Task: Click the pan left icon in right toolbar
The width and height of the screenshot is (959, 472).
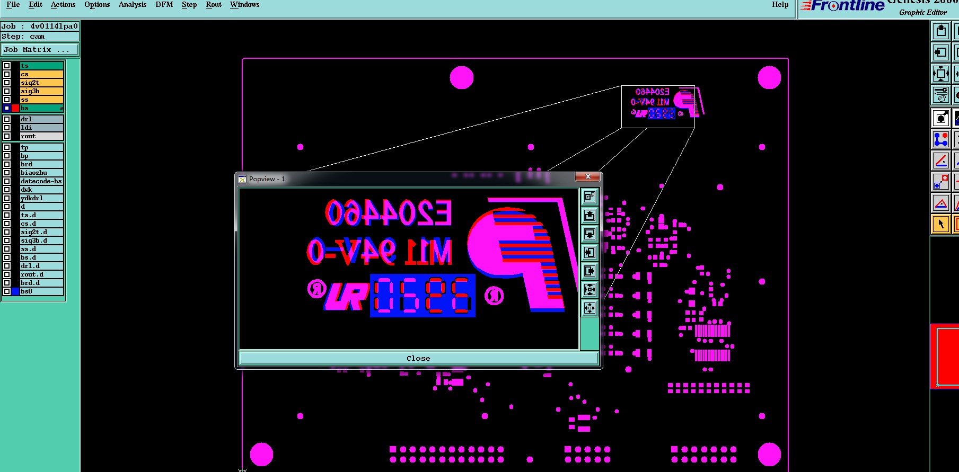Action: 941,52
